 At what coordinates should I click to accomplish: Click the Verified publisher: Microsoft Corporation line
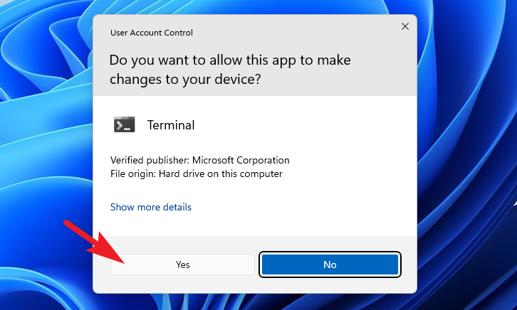point(200,160)
